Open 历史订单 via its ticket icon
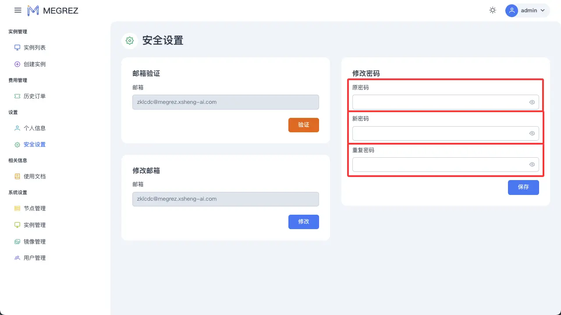 [x=16, y=96]
